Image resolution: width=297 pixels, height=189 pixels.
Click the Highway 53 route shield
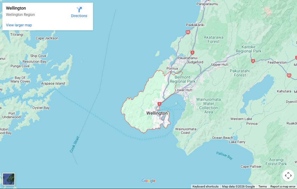(x=289, y=75)
